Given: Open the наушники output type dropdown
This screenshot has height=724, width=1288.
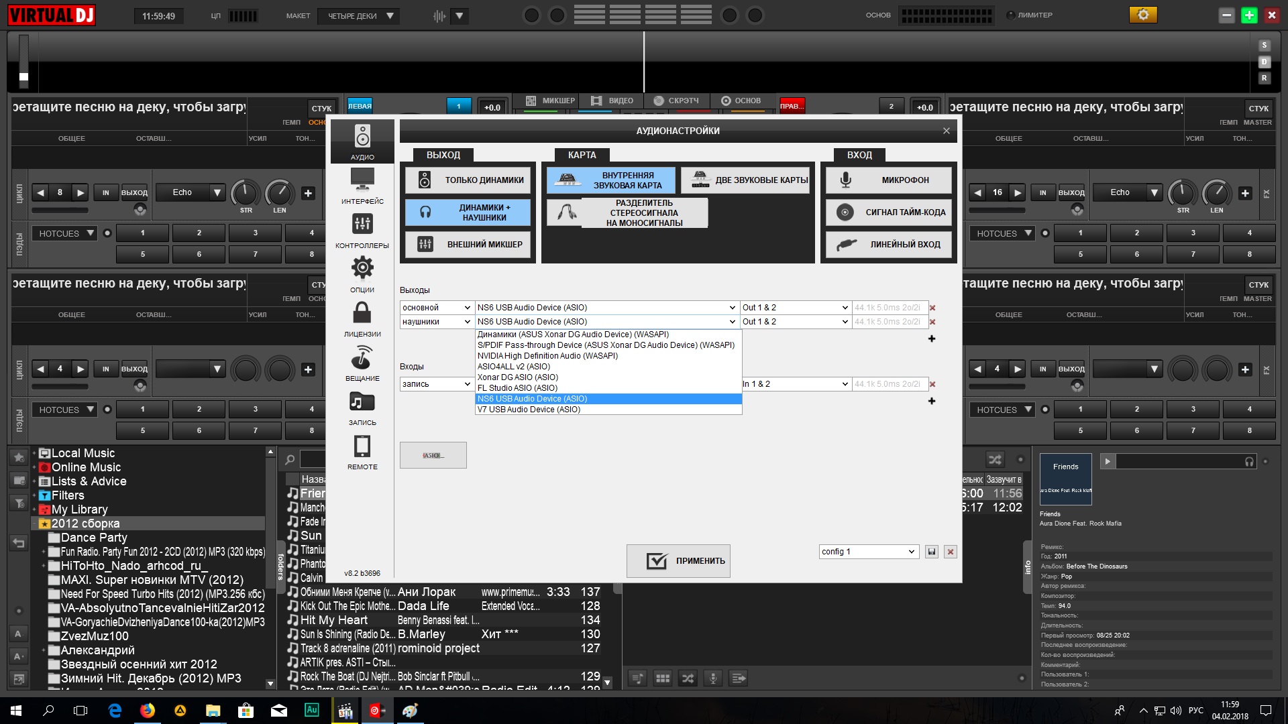Looking at the screenshot, I should pos(437,322).
